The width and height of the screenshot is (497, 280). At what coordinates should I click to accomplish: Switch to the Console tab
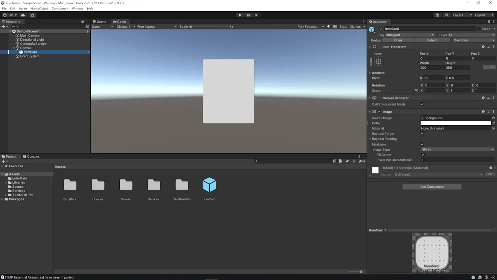[x=31, y=156]
